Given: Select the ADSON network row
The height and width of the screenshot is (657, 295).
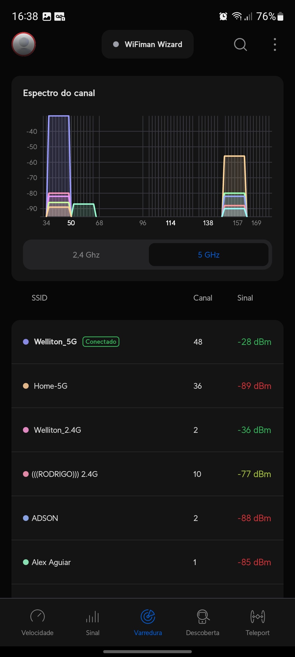Looking at the screenshot, I should point(147,518).
